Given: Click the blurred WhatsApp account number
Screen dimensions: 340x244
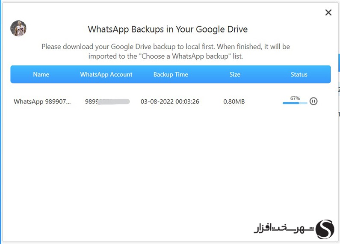Looking at the screenshot, I should [x=107, y=101].
